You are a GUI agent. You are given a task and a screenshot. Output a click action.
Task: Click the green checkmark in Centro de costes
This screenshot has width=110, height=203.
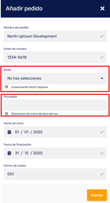[x=102, y=174]
